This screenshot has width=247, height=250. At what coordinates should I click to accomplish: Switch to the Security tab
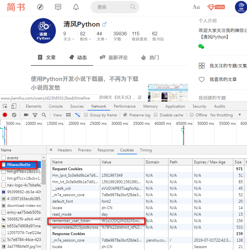pos(199,106)
